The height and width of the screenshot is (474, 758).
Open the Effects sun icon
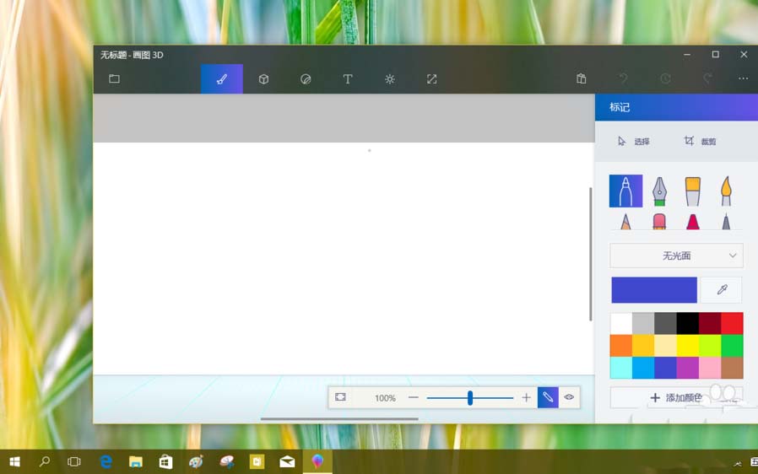pyautogui.click(x=389, y=79)
